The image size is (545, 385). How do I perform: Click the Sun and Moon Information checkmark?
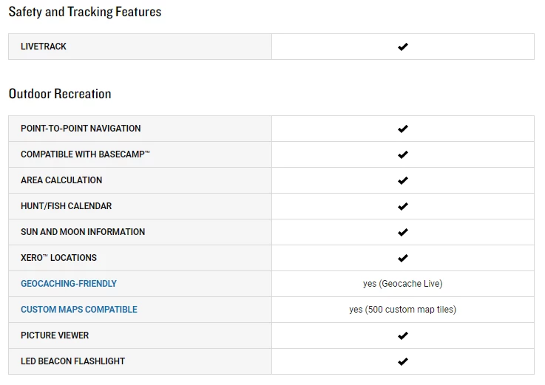(x=403, y=232)
